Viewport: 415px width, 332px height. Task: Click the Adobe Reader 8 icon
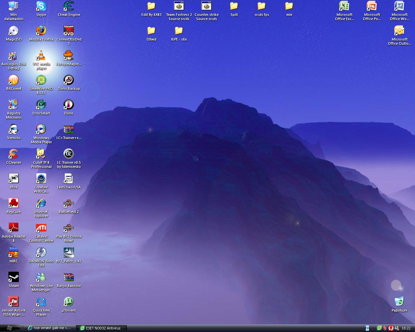14,232
